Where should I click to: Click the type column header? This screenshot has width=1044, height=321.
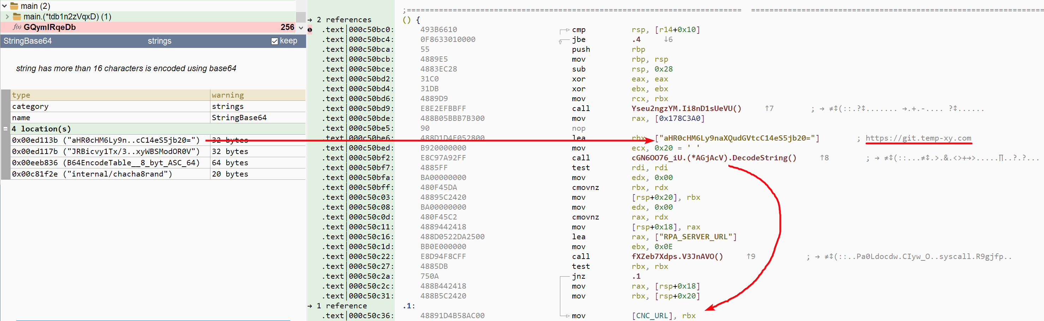click(x=110, y=95)
